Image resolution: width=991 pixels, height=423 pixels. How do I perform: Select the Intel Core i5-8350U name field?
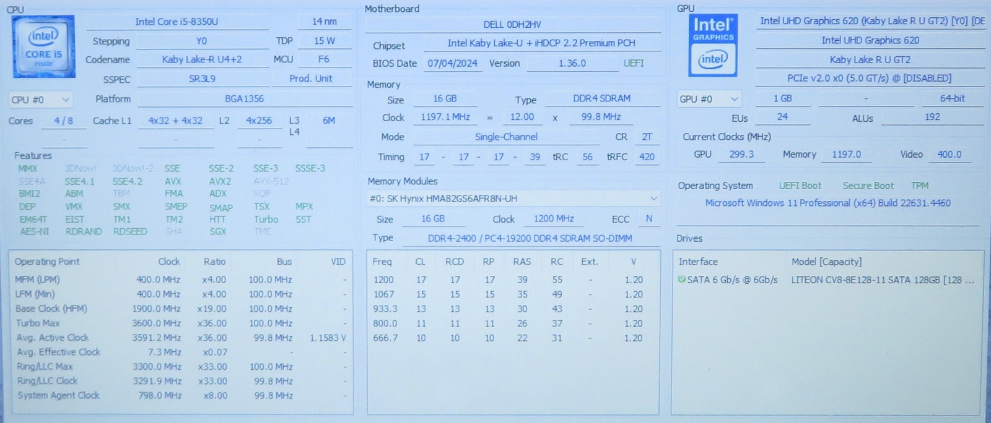point(177,22)
